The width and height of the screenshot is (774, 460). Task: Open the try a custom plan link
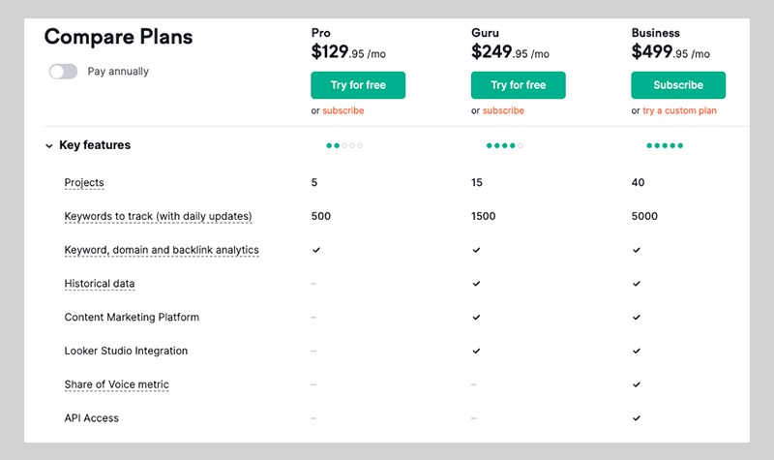[679, 110]
